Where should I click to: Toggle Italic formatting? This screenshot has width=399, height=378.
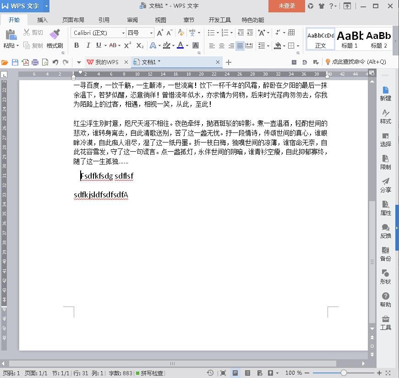pyautogui.click(x=88, y=45)
